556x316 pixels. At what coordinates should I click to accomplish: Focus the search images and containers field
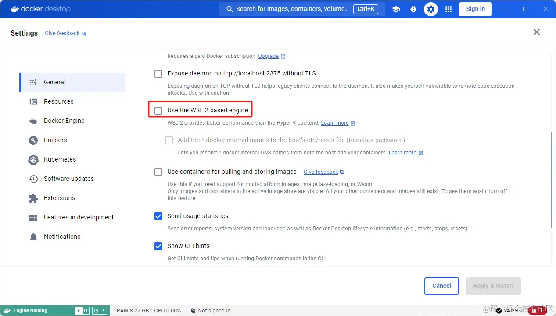[302, 9]
